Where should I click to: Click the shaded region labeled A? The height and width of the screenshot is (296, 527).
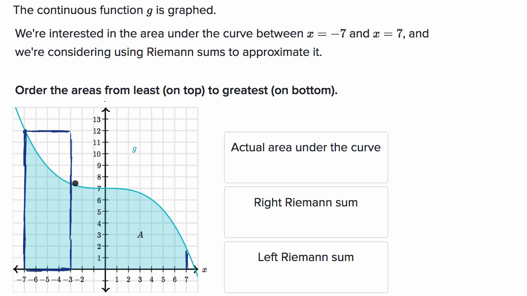tap(140, 235)
